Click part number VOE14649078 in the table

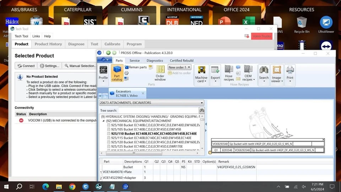(x=113, y=172)
